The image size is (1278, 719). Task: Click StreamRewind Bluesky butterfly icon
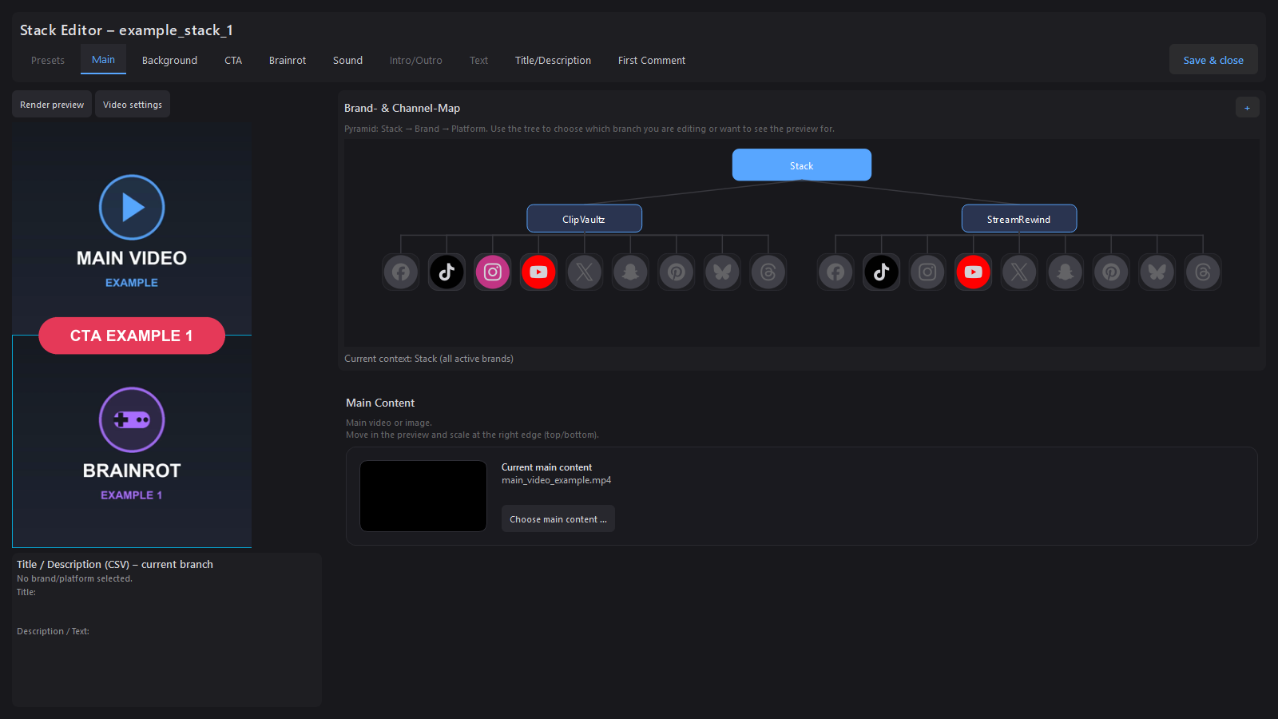coord(1157,272)
